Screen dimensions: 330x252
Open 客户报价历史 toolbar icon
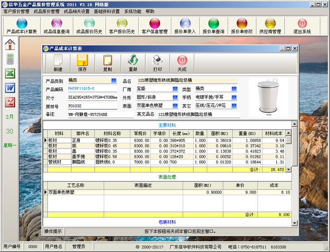click(122, 26)
